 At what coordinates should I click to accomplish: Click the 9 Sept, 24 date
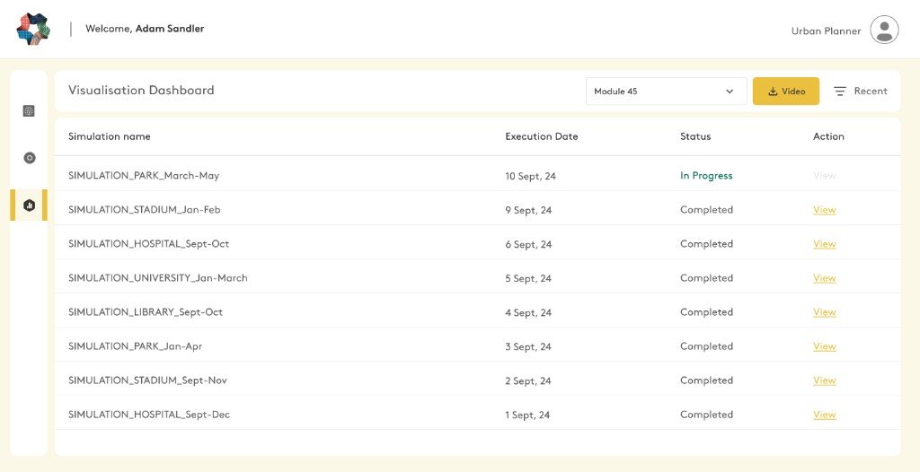[528, 210]
